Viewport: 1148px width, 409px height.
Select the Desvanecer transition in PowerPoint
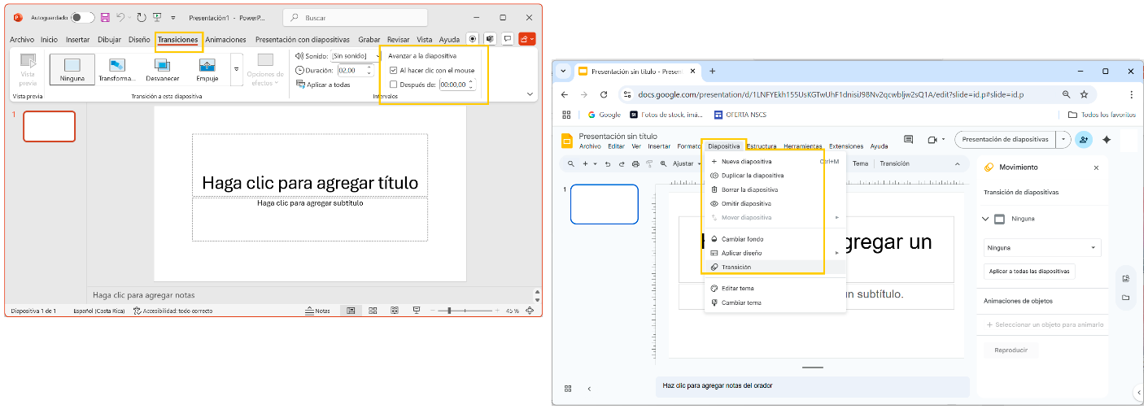(x=163, y=69)
